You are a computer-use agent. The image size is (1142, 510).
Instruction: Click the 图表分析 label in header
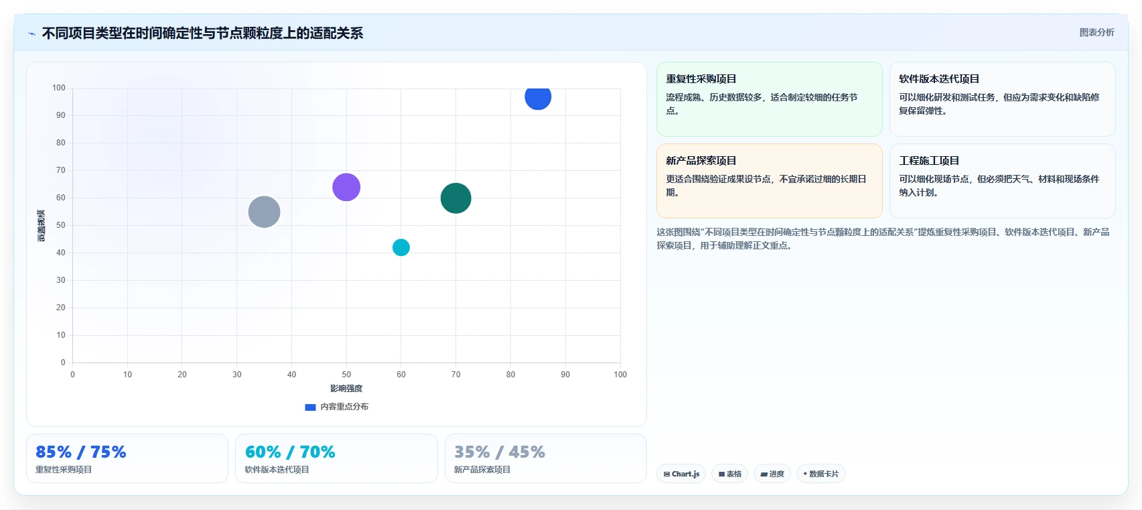tap(1096, 32)
